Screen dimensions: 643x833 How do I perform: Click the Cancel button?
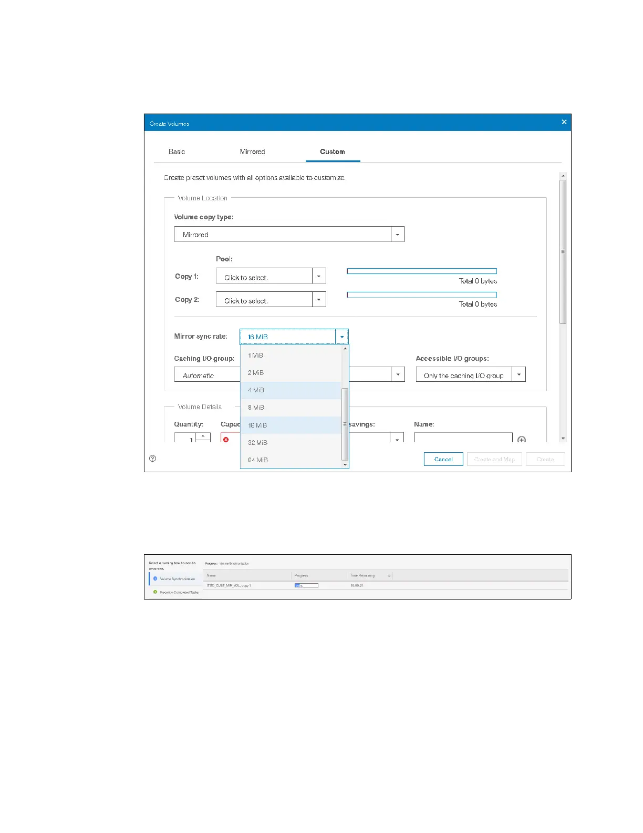click(443, 459)
